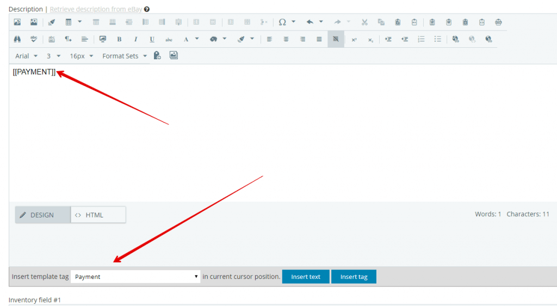Click the Insert text button

[x=306, y=277]
